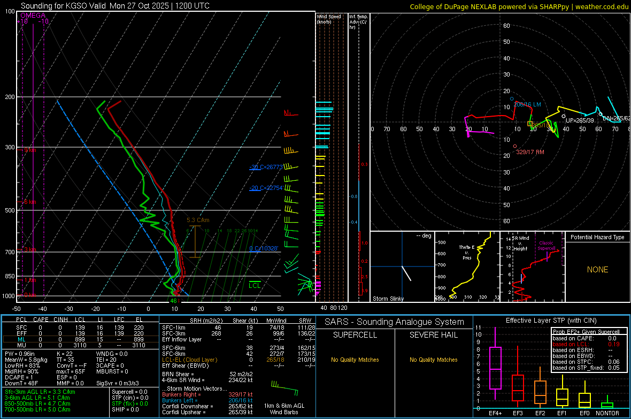Image resolution: width=631 pixels, height=419 pixels.
Task: Click the 'SigSvr = 0 m3/s3' value
Action: (118, 383)
